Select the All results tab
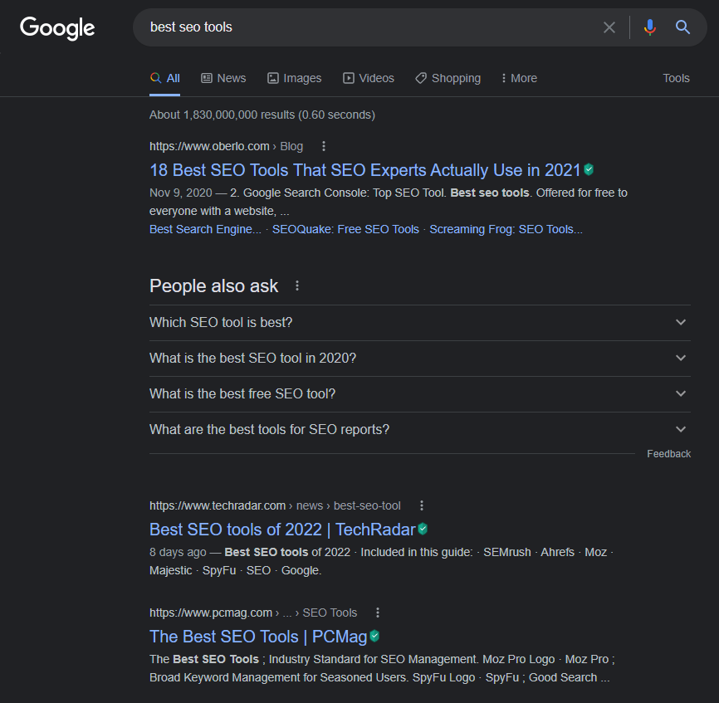Viewport: 719px width, 703px height. pos(164,78)
